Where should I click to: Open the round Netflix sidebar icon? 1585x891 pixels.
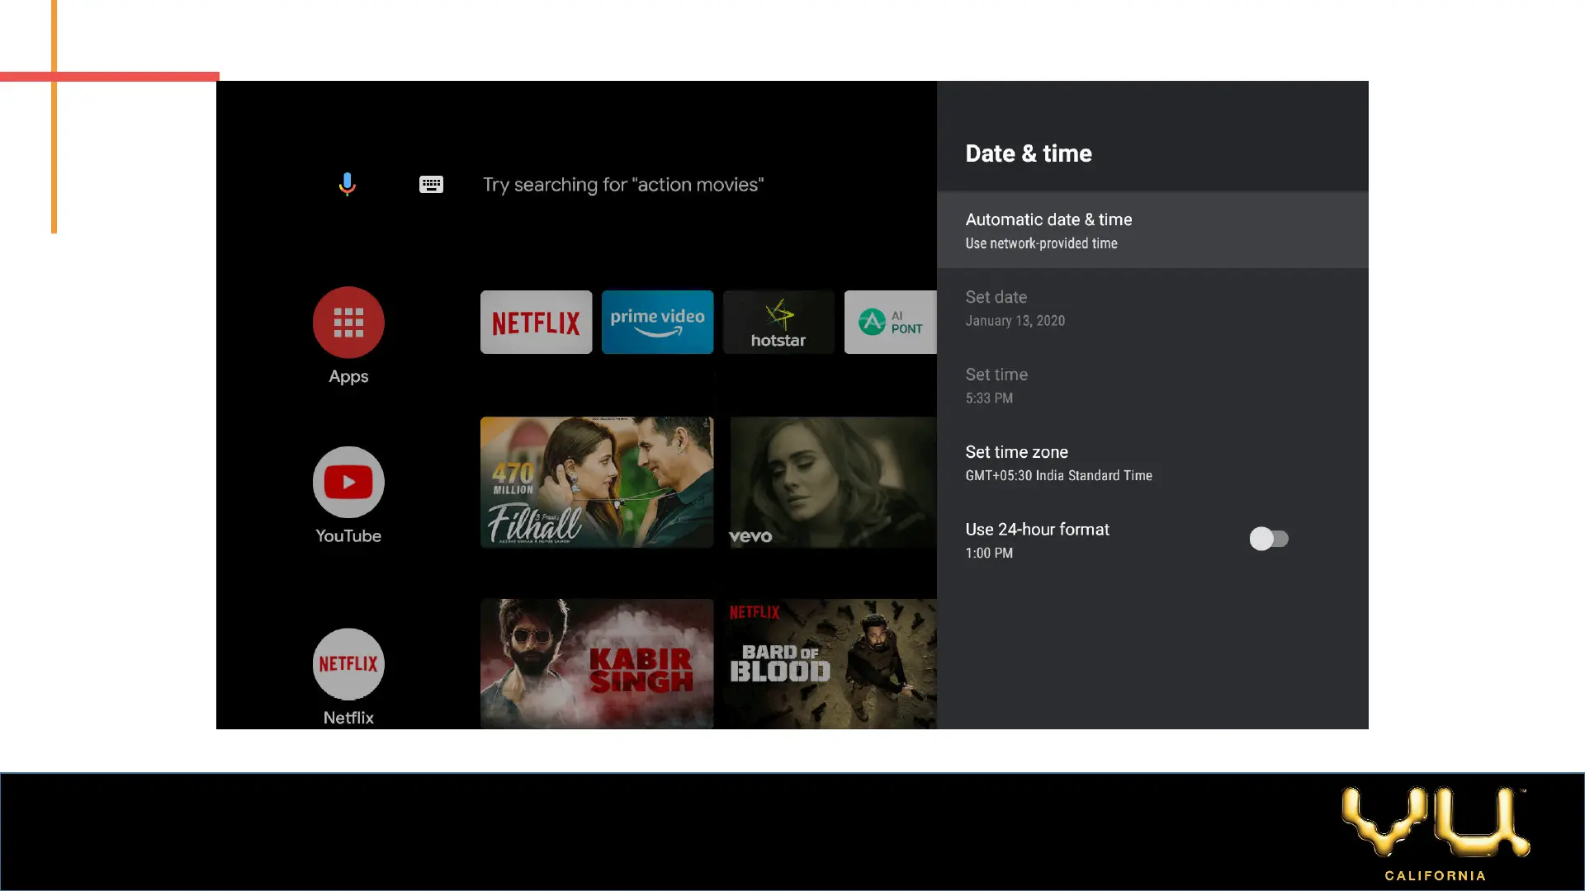coord(348,664)
